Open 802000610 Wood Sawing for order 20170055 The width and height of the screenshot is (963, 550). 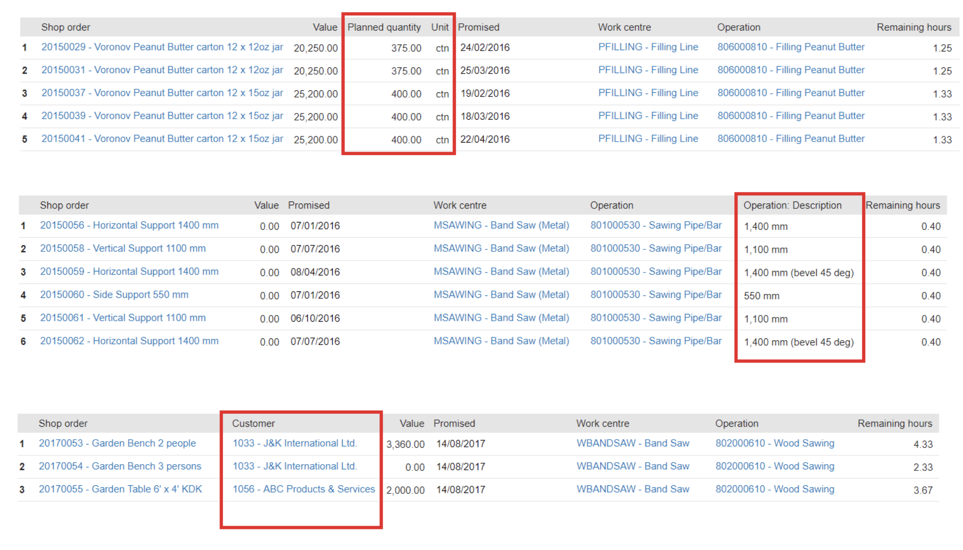click(774, 489)
